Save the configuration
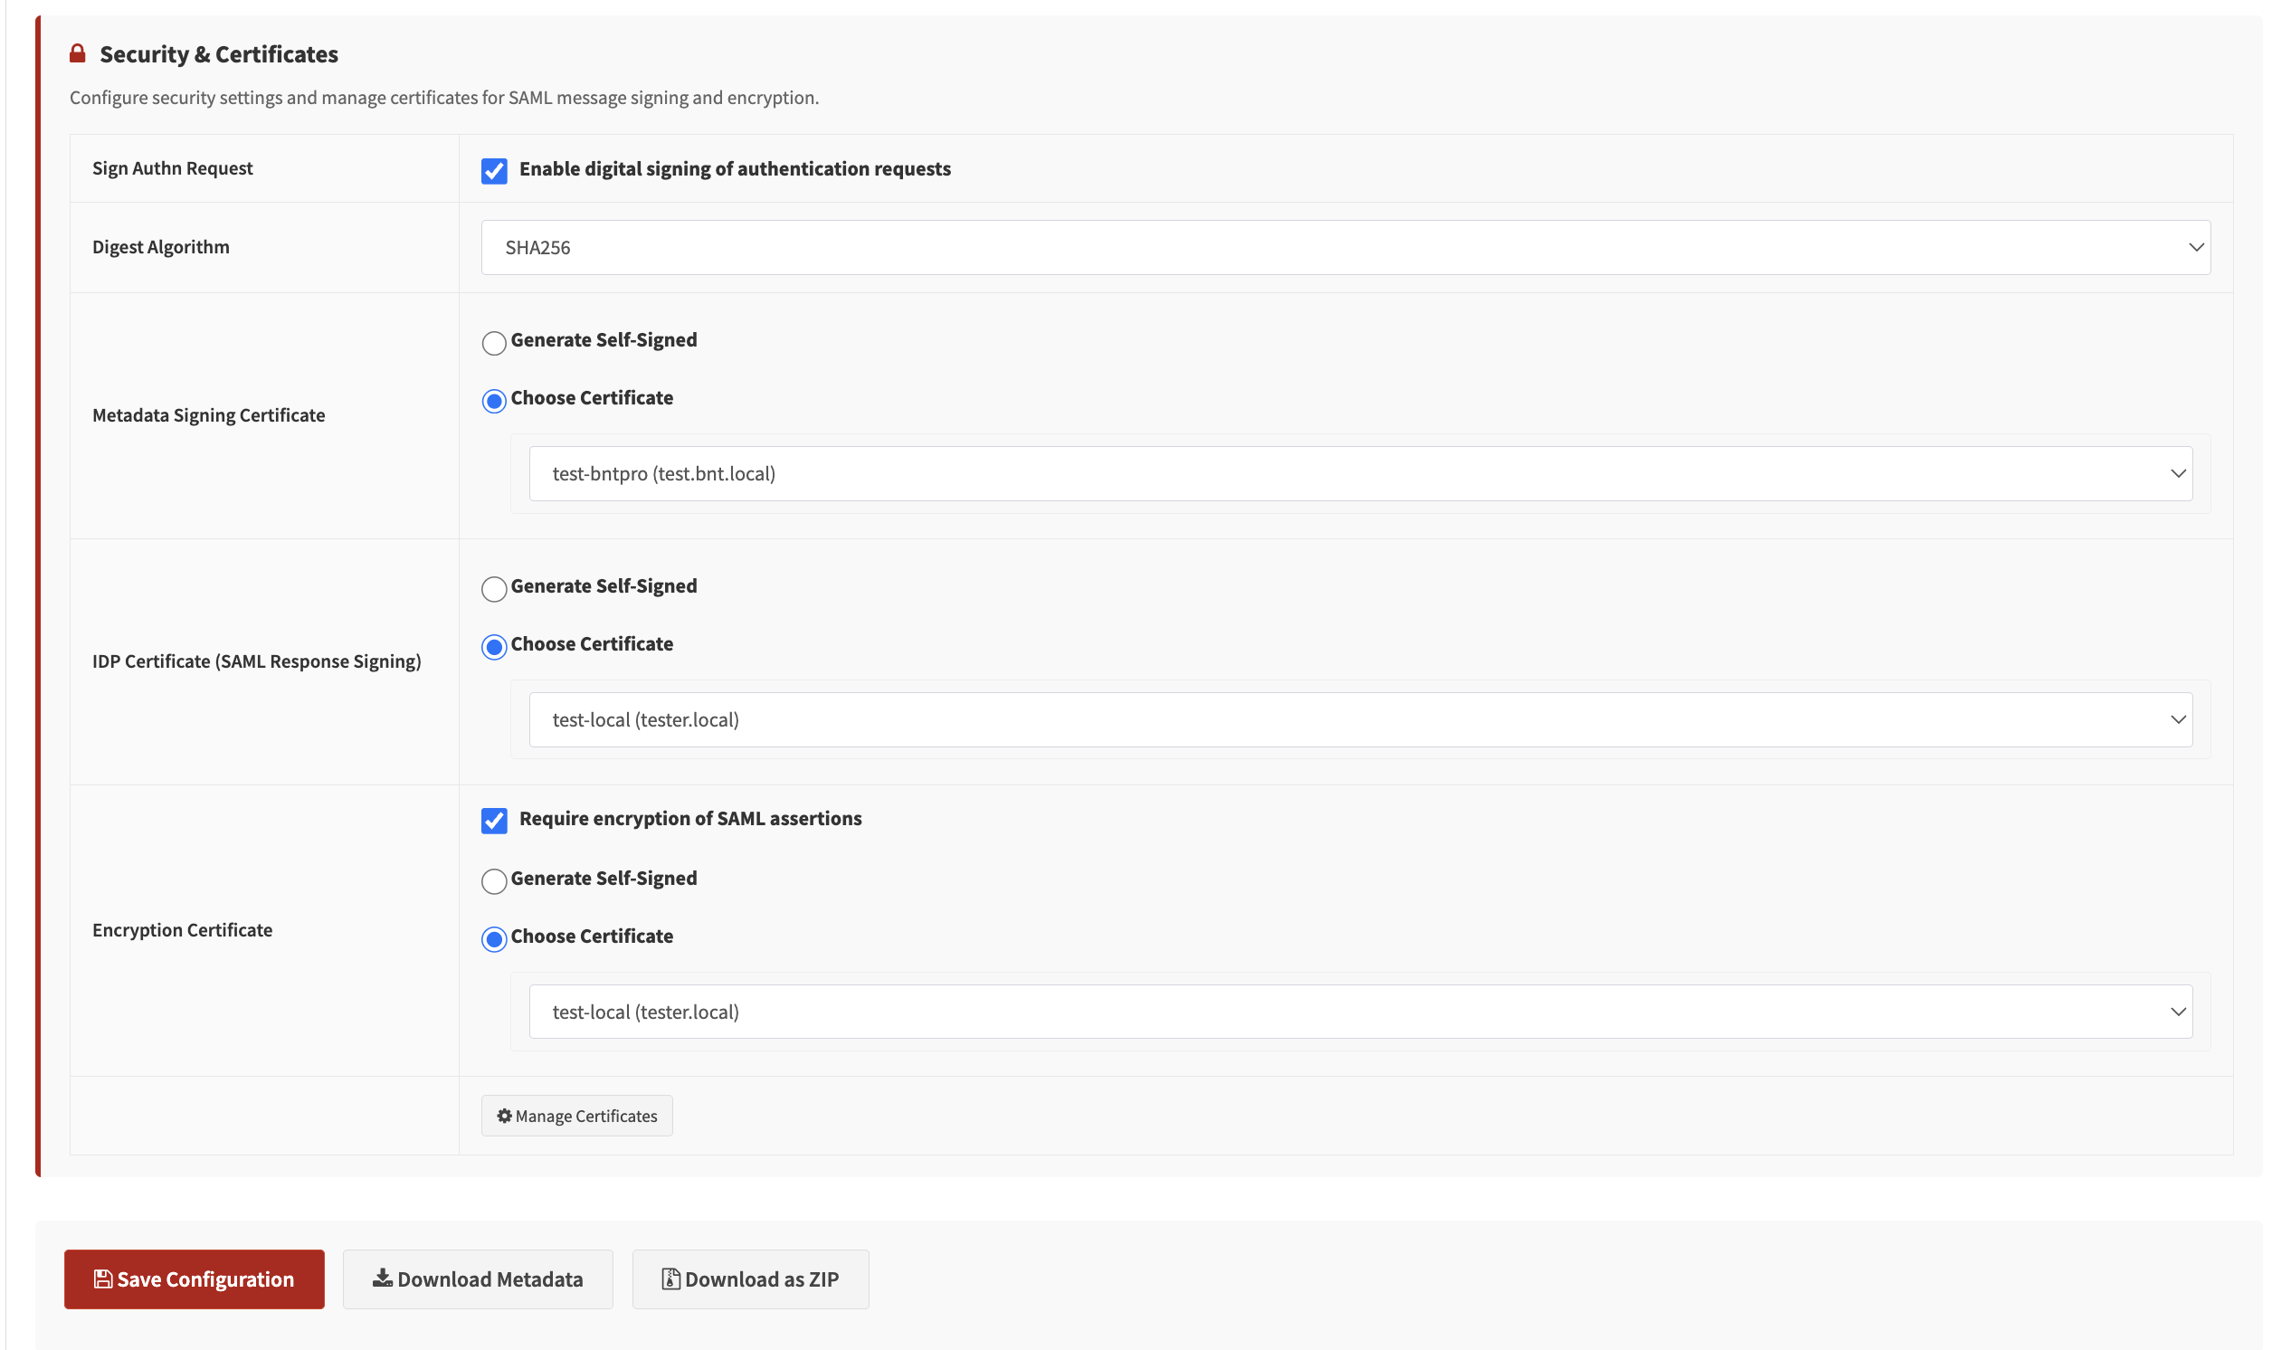Image resolution: width=2291 pixels, height=1350 pixels. 194,1279
